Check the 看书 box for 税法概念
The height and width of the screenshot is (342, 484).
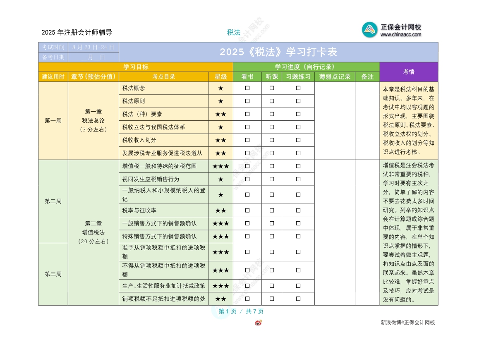[247, 88]
